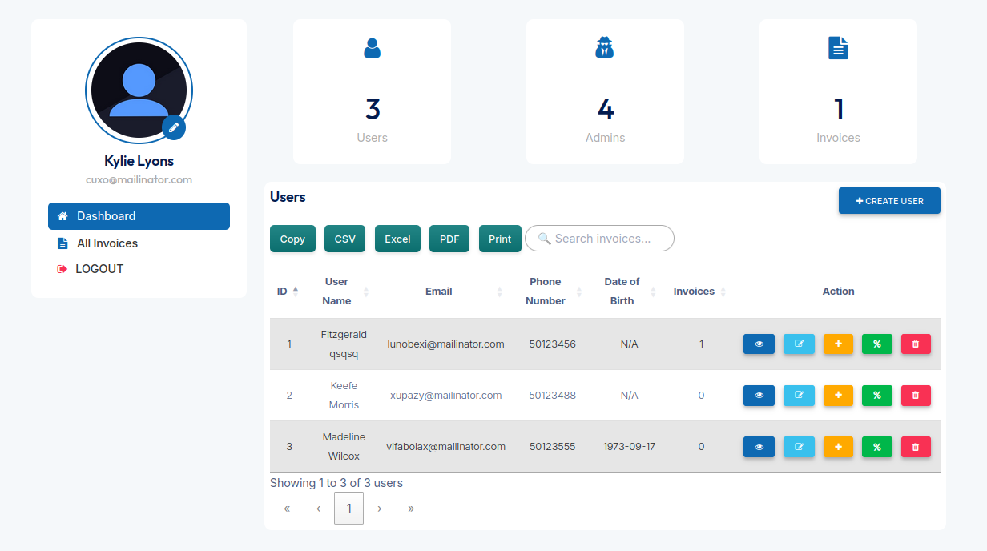Click the search invoices input field
987x551 pixels.
point(599,238)
